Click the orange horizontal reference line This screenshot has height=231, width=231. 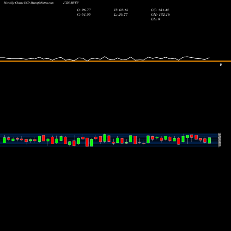(115, 61)
